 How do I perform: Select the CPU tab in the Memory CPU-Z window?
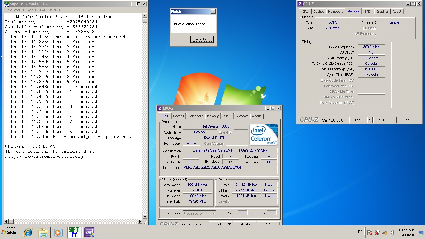tap(305, 12)
